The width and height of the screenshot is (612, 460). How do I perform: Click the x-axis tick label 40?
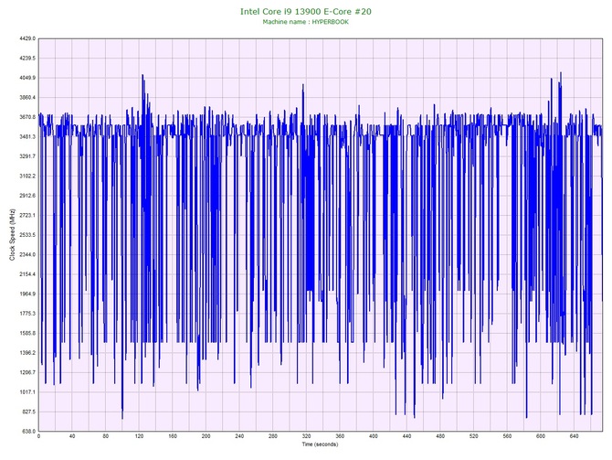[x=72, y=436]
